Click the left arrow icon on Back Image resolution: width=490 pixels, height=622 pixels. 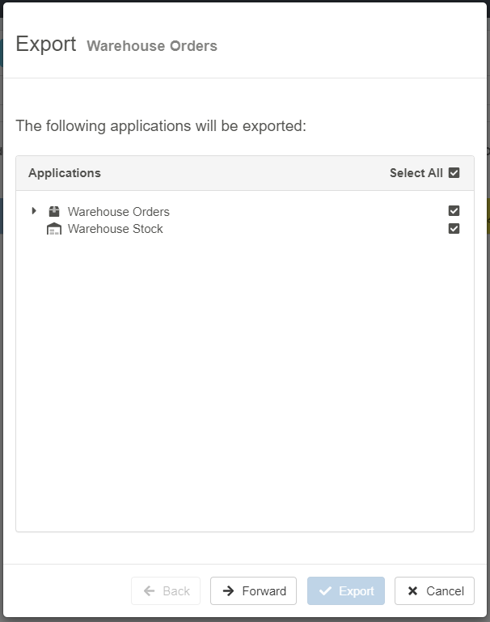[149, 591]
